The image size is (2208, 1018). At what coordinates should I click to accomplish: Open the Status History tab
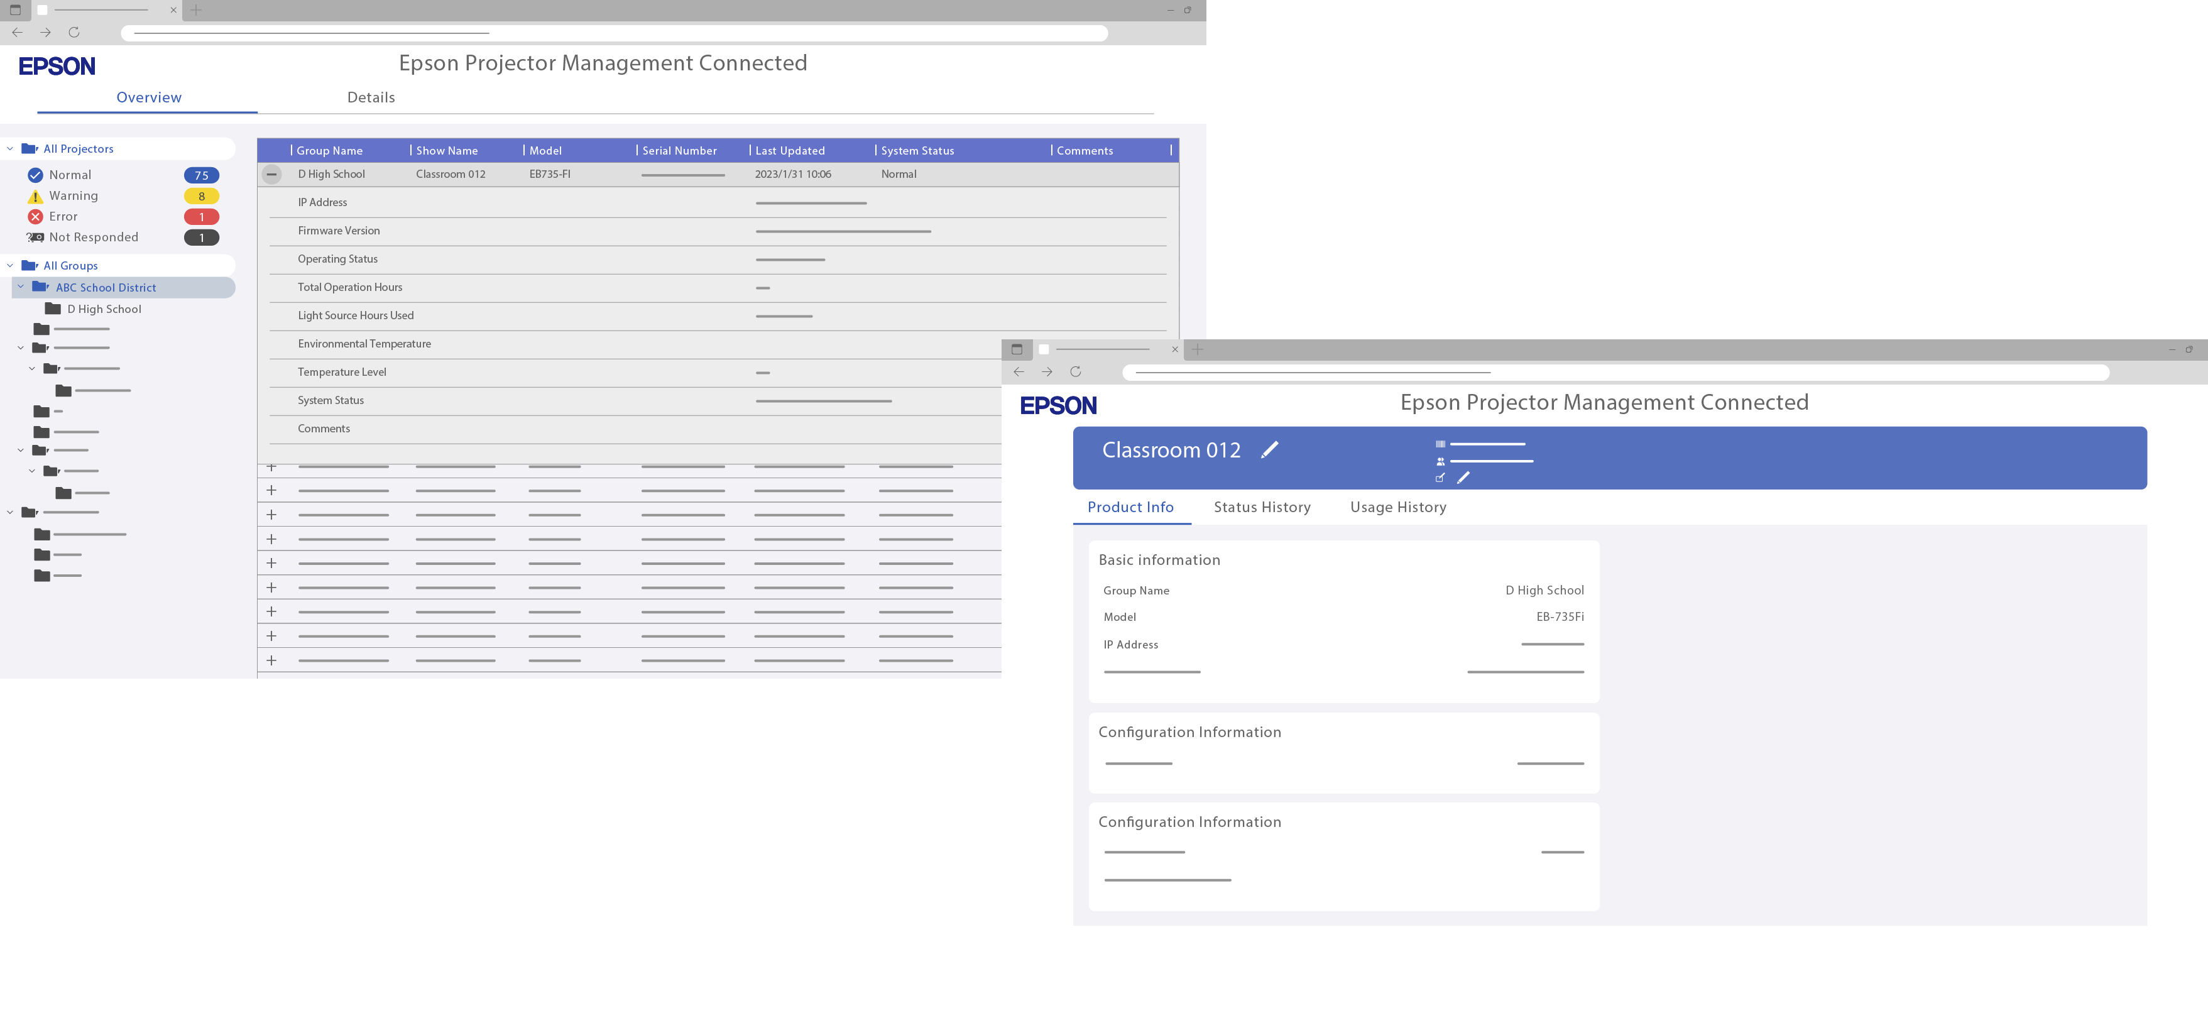click(x=1262, y=507)
